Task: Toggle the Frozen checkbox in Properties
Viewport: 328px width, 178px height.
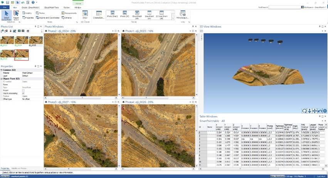Action: [23, 90]
